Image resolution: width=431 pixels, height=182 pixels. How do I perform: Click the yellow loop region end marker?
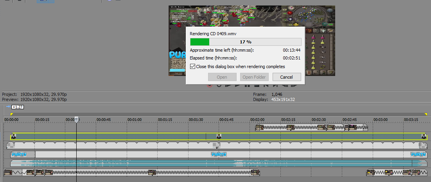tap(426, 114)
